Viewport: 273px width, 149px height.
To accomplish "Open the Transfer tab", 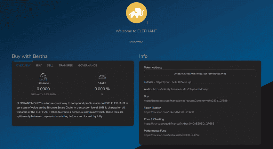I will [x=66, y=65].
